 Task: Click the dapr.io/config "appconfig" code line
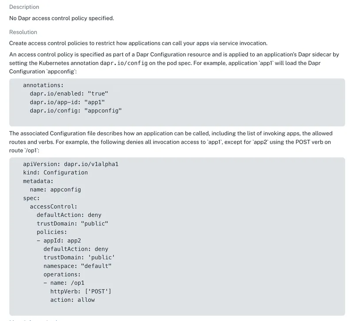coord(76,111)
